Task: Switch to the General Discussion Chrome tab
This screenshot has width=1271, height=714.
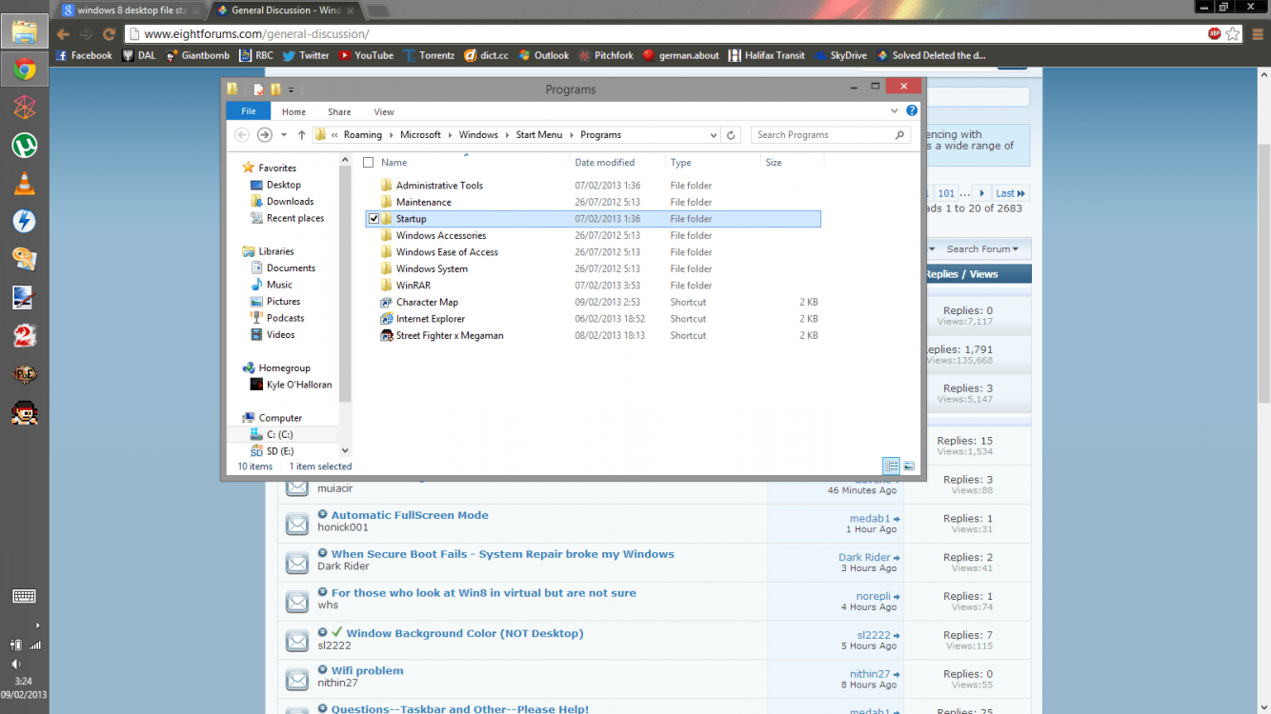Action: click(x=284, y=10)
